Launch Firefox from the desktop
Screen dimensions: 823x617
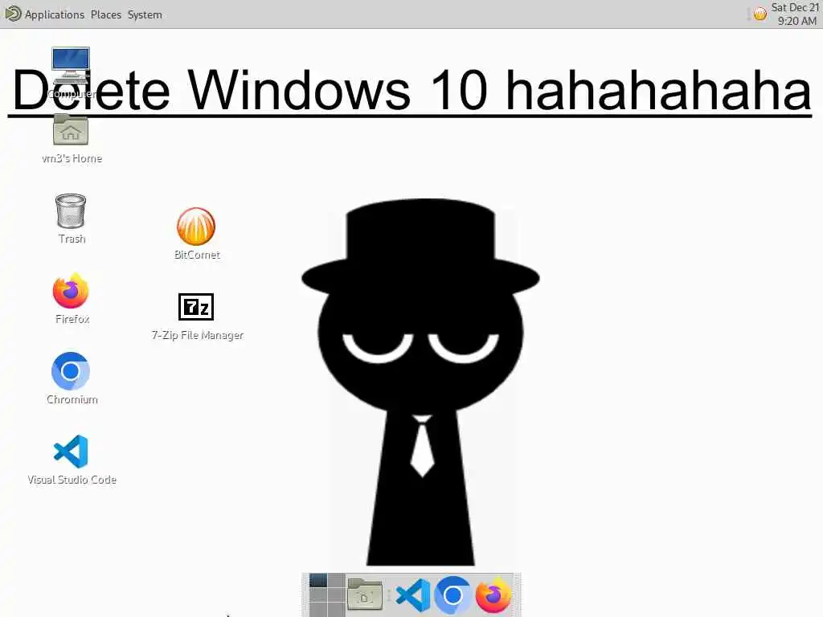click(71, 291)
